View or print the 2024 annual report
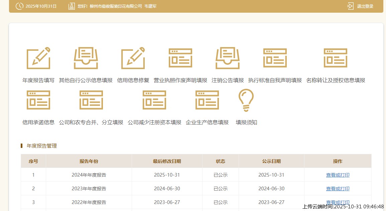The width and height of the screenshot is (386, 211). 338,175
